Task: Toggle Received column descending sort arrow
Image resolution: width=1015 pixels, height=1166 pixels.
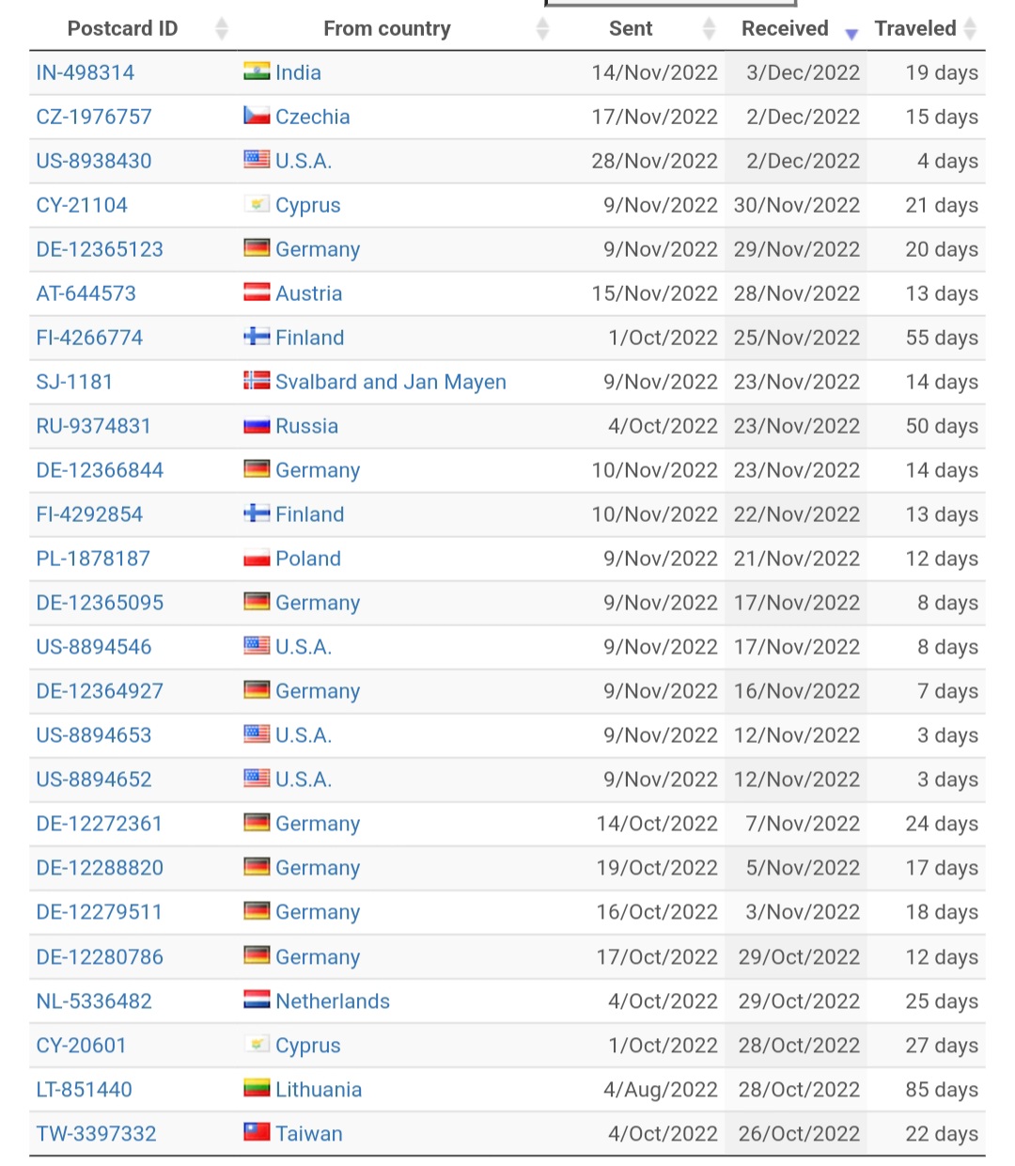Action: click(851, 34)
